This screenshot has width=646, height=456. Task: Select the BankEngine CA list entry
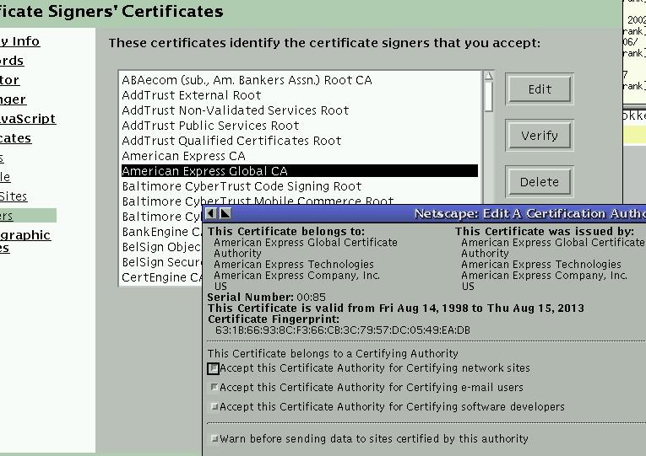tap(161, 232)
